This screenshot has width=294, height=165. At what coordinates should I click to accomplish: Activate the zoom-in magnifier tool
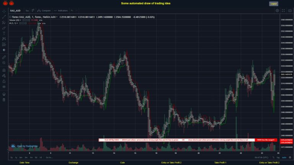coord(4,63)
